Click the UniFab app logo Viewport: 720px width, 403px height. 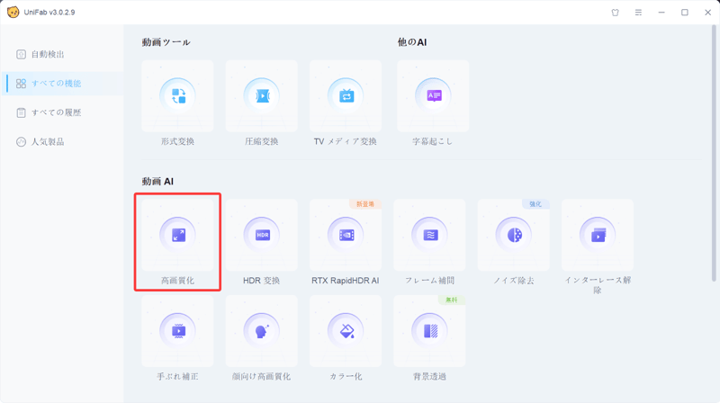click(x=13, y=12)
